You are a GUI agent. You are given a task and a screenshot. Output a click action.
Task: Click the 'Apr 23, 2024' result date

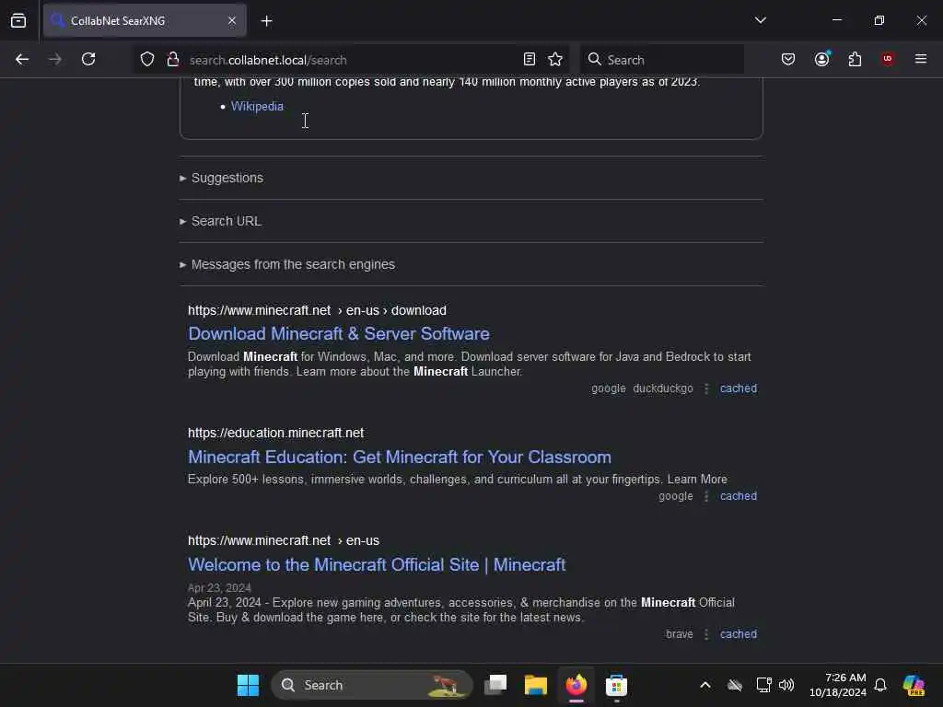tap(219, 587)
